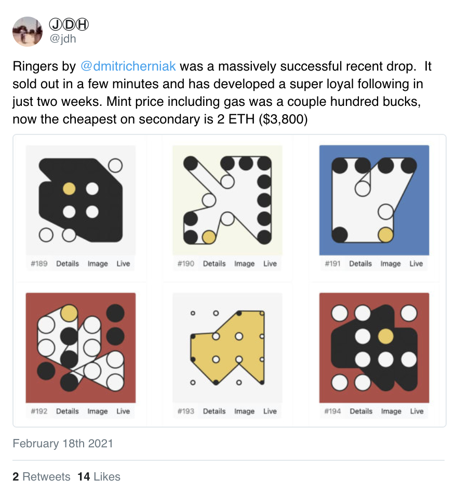Select Image link under #193
The image size is (456, 493).
(x=244, y=411)
